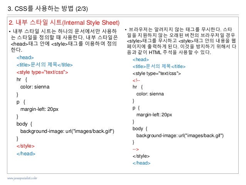Click the blue </head> tag in right column
Screen dimensions: 246x185
(142, 163)
